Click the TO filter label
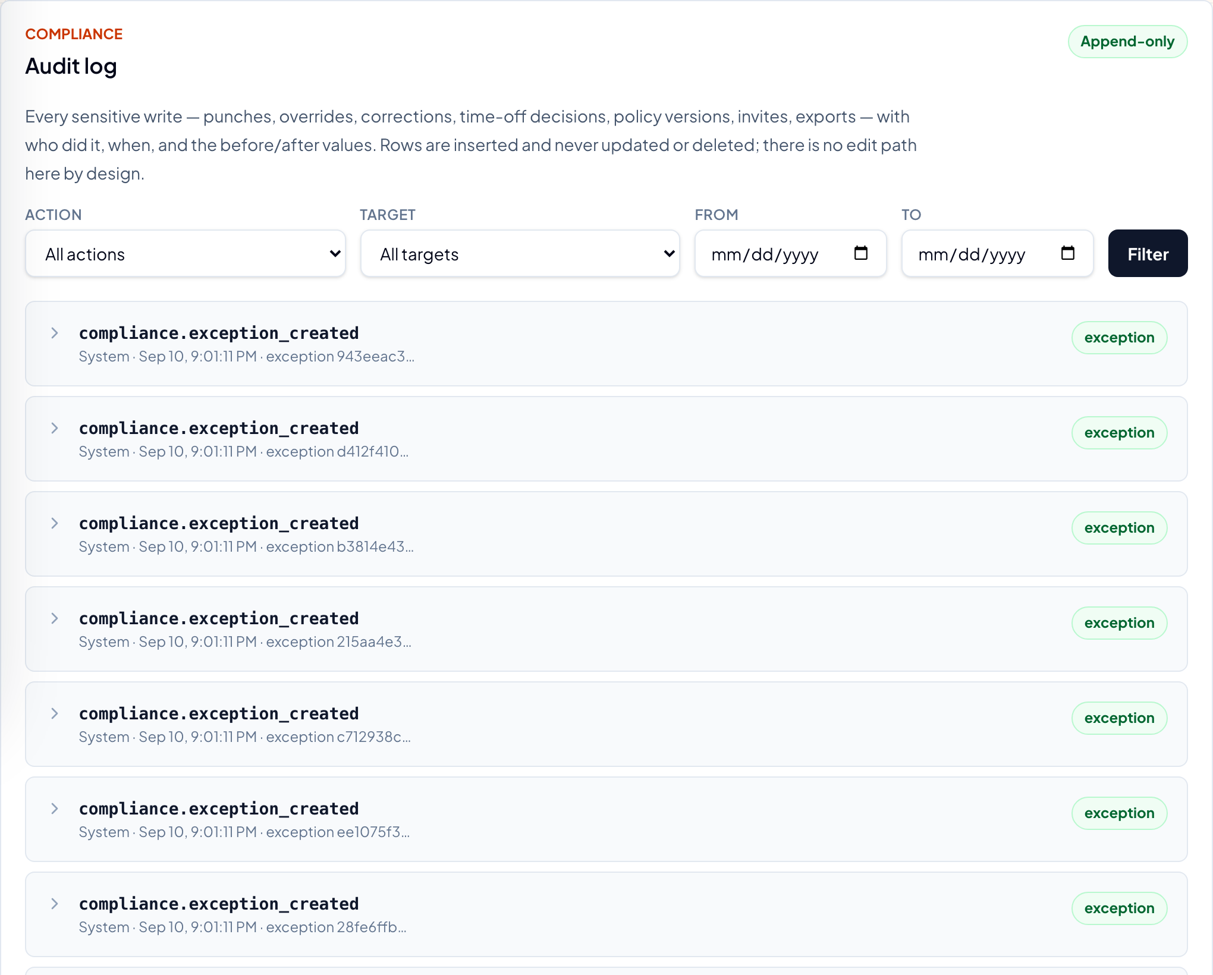 (911, 215)
